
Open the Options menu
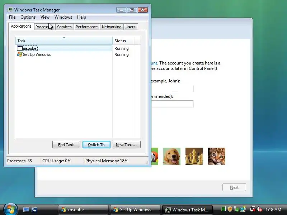coord(28,17)
